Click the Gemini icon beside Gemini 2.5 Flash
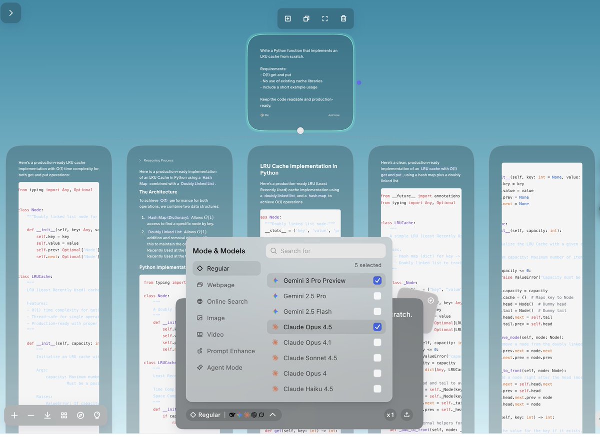This screenshot has height=437, width=600. (275, 312)
